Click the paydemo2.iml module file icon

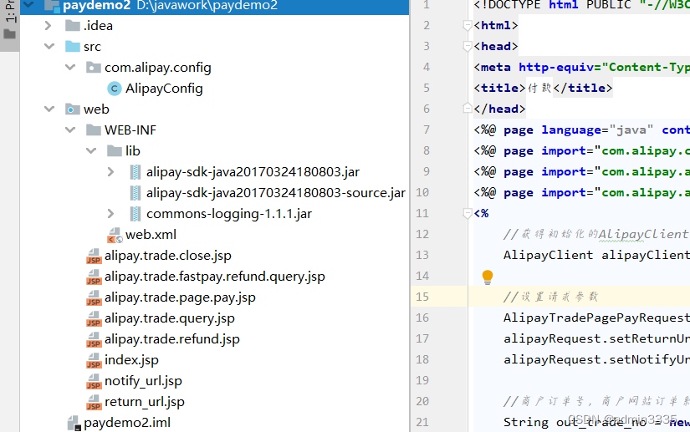(x=74, y=423)
